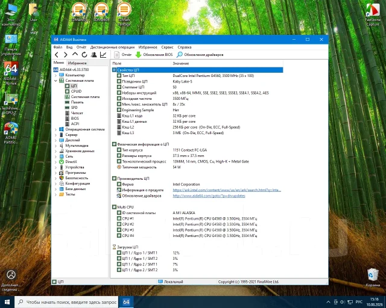Open the ark.intel.com product information link
Screen dimensions: 386x308
(x=227, y=190)
